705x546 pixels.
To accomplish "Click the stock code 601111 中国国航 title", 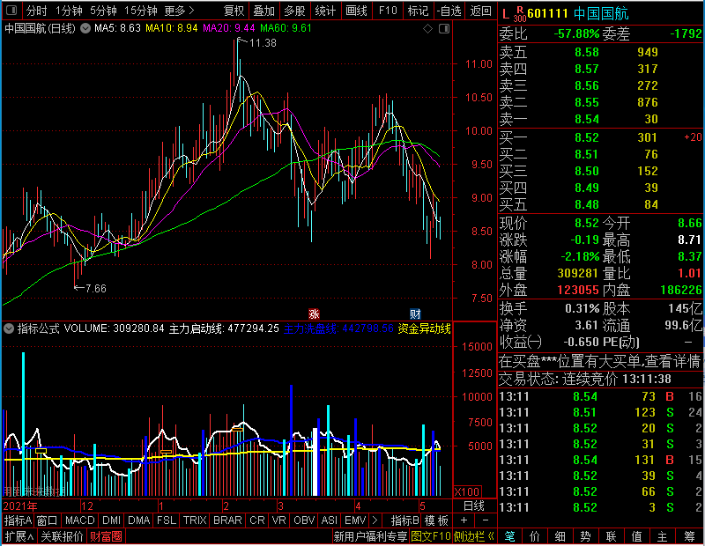I will point(578,14).
